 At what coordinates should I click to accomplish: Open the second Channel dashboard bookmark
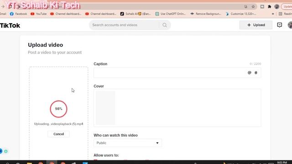(101, 14)
